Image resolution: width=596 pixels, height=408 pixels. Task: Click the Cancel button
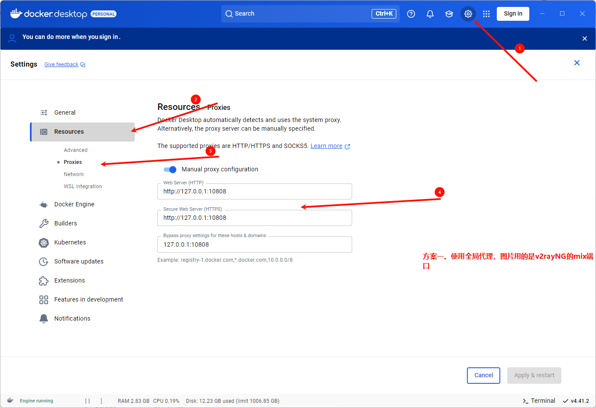coord(483,376)
